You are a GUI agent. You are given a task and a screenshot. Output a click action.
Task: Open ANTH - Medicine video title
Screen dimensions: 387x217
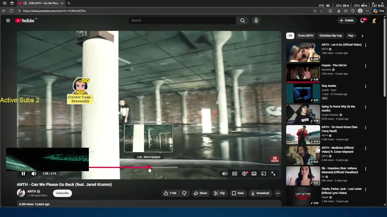point(337,150)
